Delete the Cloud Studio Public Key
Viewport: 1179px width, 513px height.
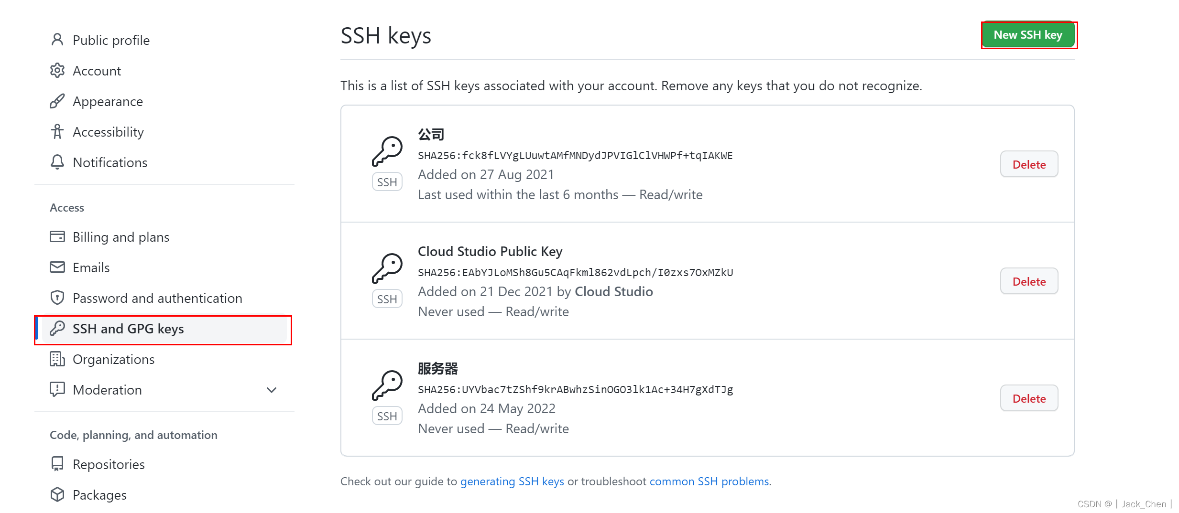pyautogui.click(x=1029, y=281)
